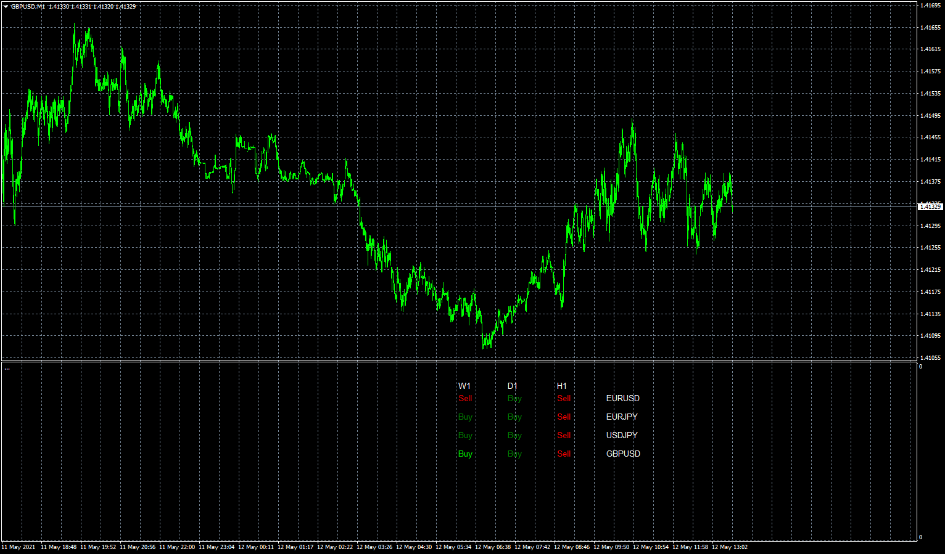Viewport: 945px width, 554px height.
Task: Click the 1.41135 price scale label
Action: coord(930,314)
